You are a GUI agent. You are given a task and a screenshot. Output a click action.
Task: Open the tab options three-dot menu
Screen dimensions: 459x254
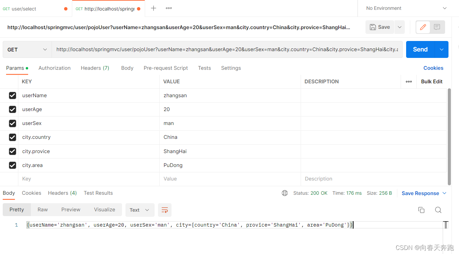[169, 8]
